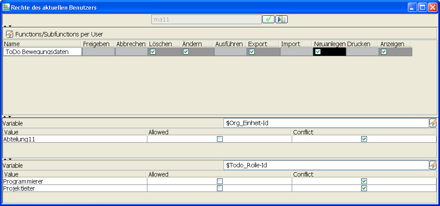Viewport: 440px width, 206px height.
Task: Enable Allowed checkbox for Projektleiter
Action: [x=220, y=188]
